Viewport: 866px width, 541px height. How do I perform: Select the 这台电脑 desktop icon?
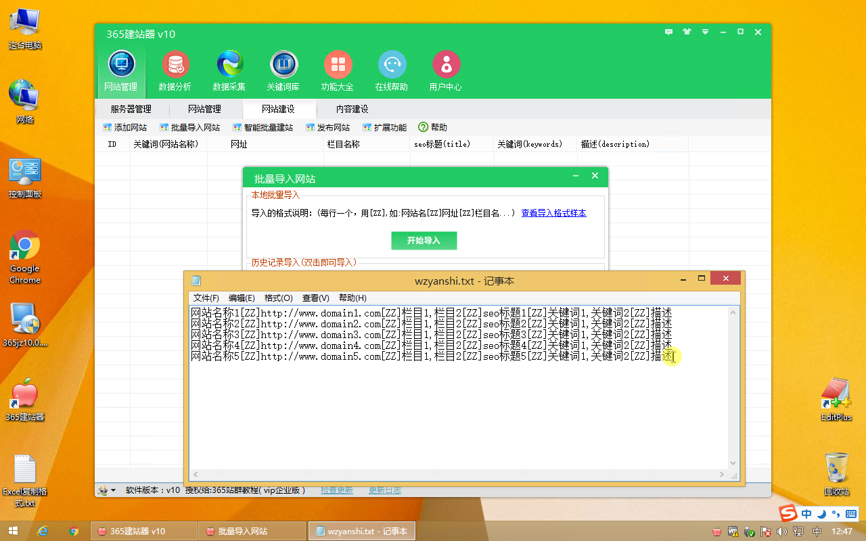25,30
